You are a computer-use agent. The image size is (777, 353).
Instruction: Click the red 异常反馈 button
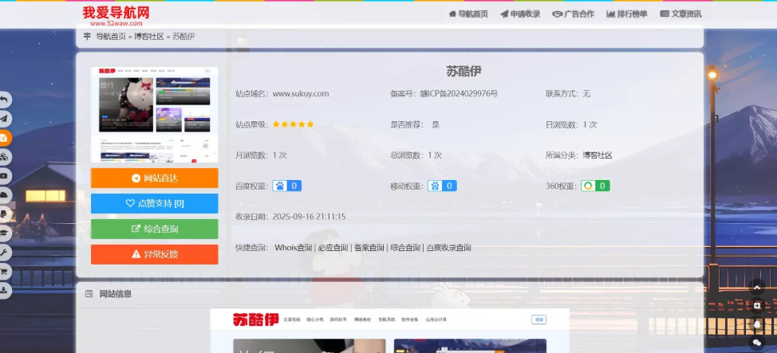(154, 254)
